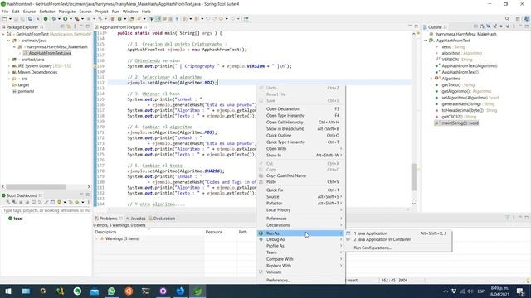Image resolution: width=531 pixels, height=298 pixels.
Task: Collapse all in Package Explorer toolbar
Action: click(62, 26)
